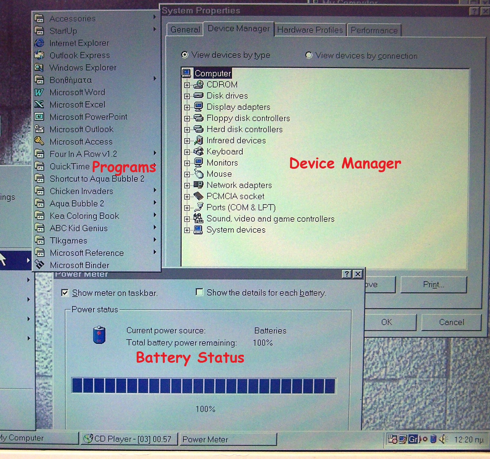This screenshot has height=459, width=490.
Task: Switch to the Hardware Profiles tab
Action: 310,30
